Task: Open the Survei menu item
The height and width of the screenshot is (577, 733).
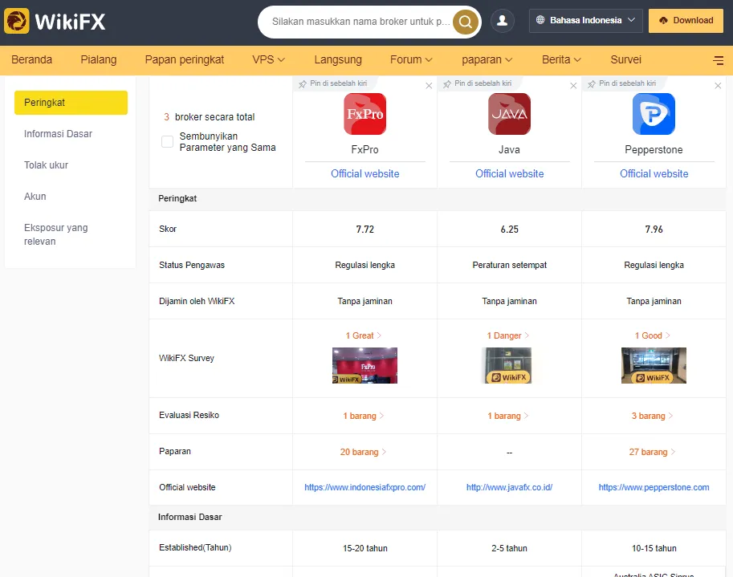Action: (x=625, y=60)
